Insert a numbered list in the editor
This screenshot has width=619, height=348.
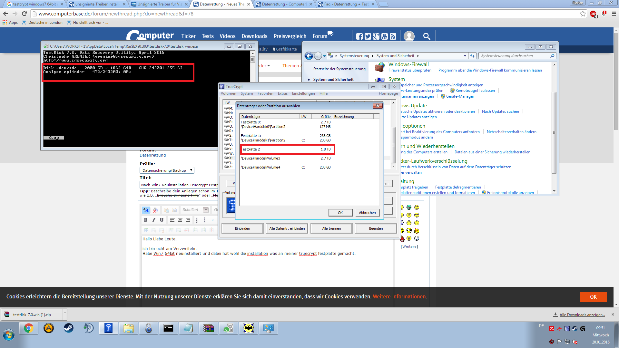tap(199, 220)
